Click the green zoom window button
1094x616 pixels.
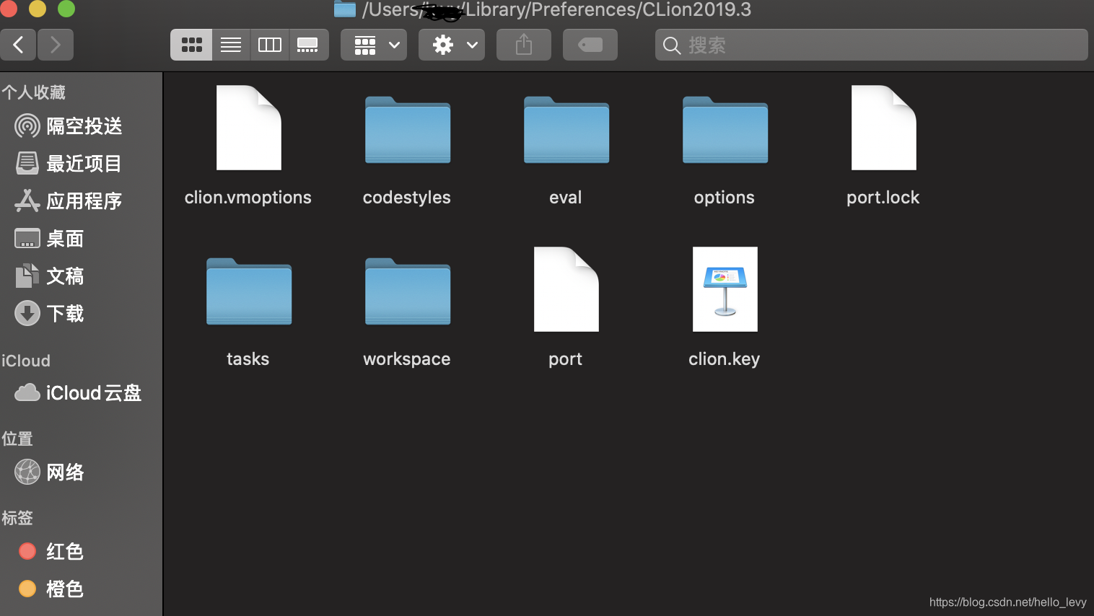pos(66,9)
